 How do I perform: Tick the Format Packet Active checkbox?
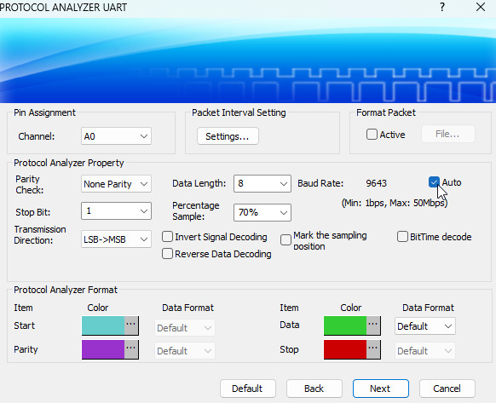click(372, 135)
